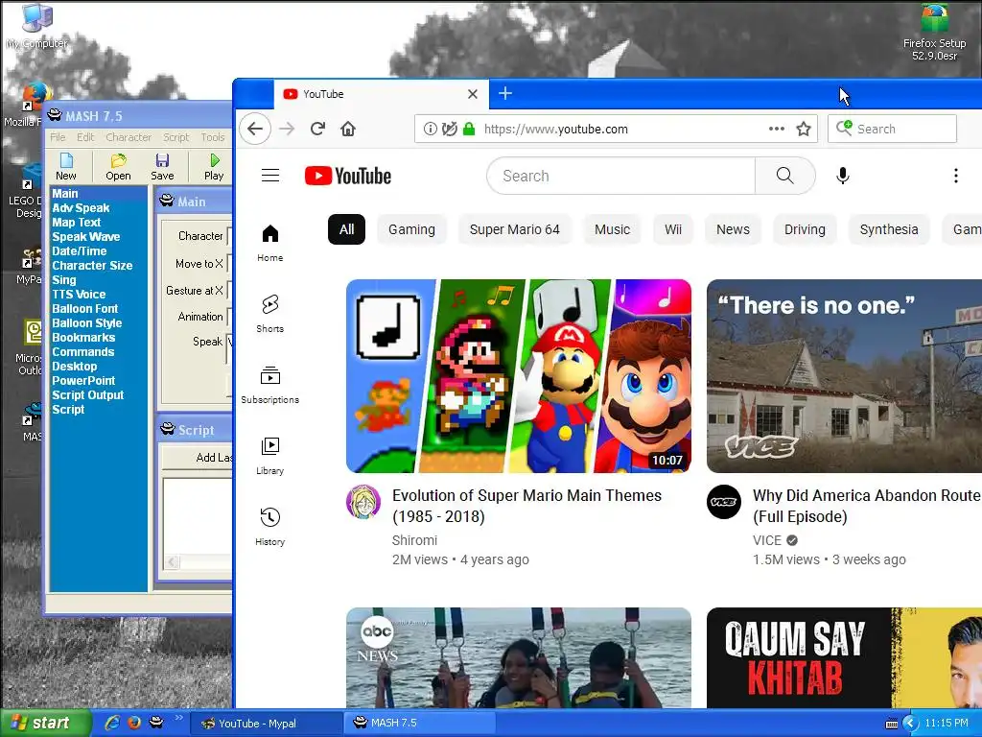Open page actions three-dot menu in address bar
Viewport: 982px width, 737px height.
point(777,129)
